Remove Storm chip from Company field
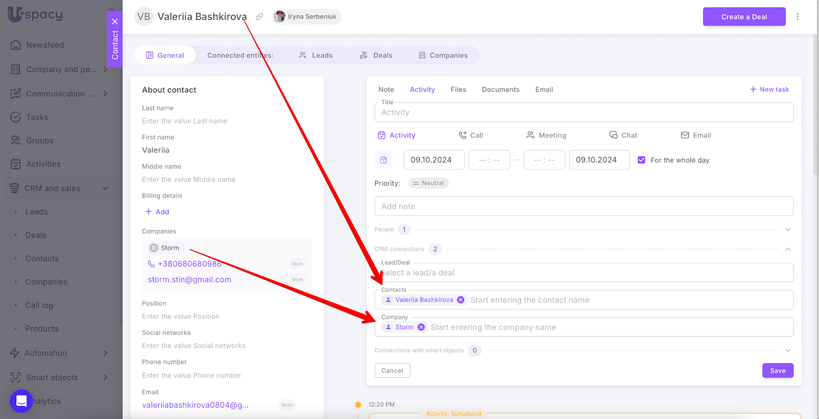The height and width of the screenshot is (419, 819). (421, 327)
